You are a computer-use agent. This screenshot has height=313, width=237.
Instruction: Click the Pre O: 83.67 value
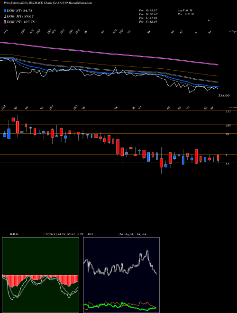point(148,10)
